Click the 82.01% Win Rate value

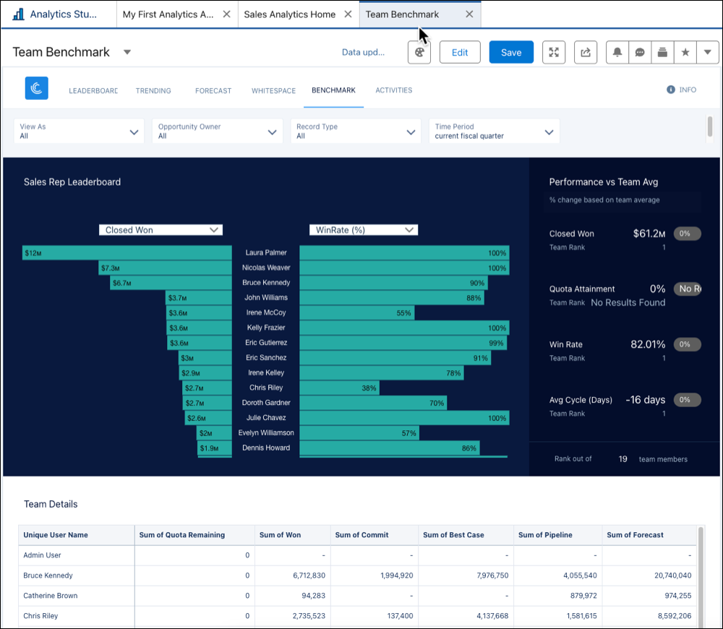click(x=648, y=344)
